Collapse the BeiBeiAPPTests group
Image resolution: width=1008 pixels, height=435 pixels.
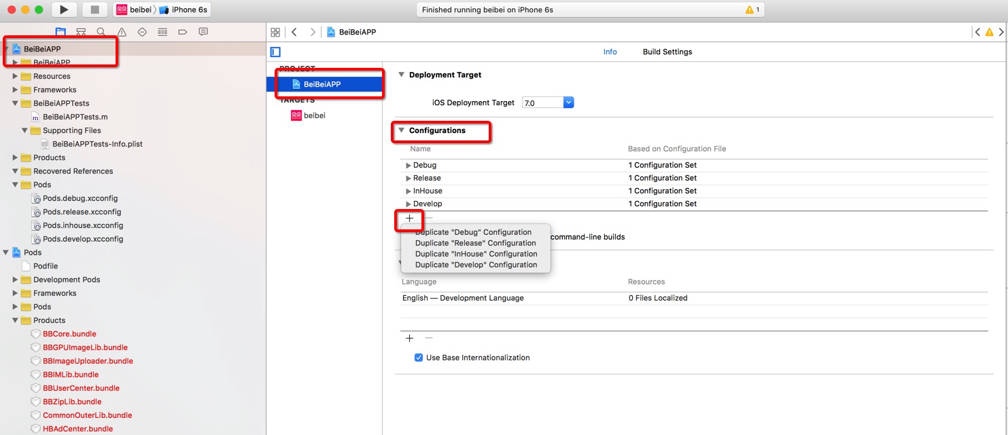[15, 103]
